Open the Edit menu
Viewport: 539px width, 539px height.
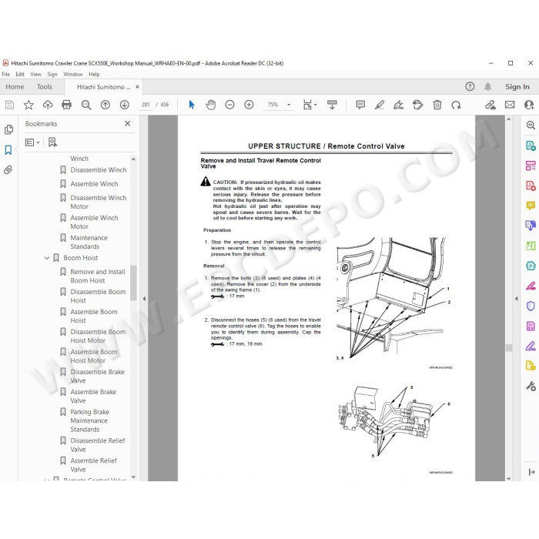tap(20, 74)
